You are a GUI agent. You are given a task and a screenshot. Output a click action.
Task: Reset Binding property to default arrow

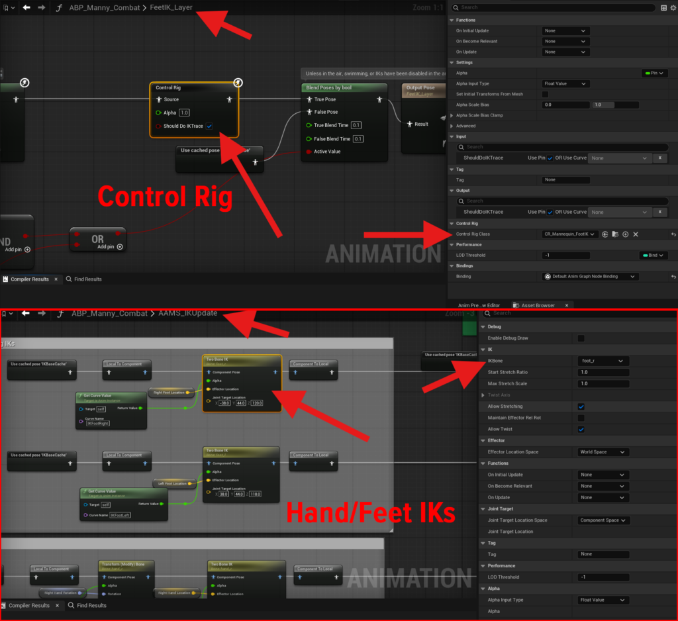673,277
